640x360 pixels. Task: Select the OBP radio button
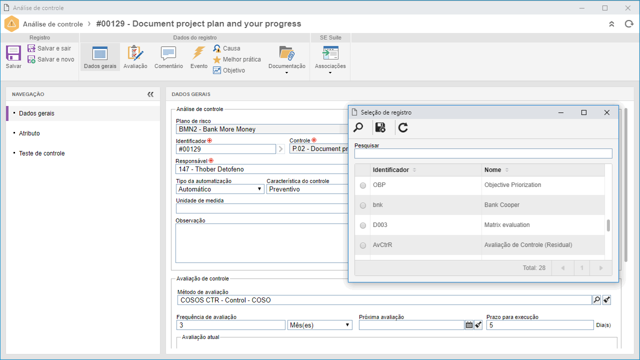pyautogui.click(x=363, y=185)
